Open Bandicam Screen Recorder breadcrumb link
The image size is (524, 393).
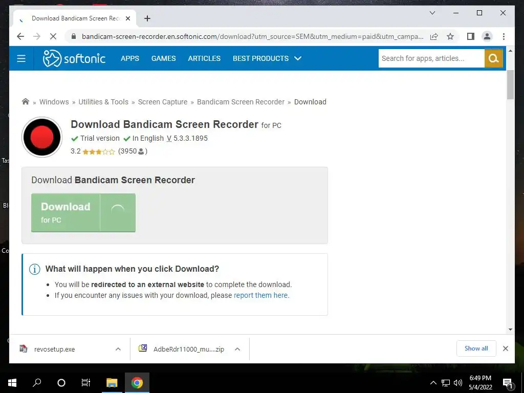241,102
